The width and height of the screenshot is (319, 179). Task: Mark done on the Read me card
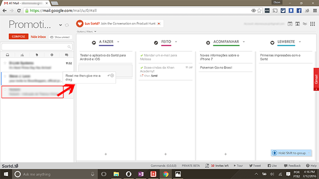point(108,75)
